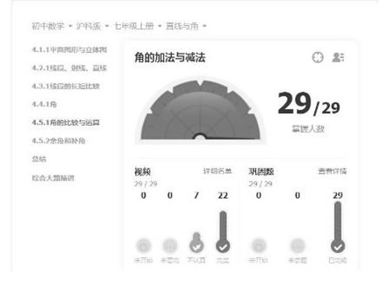Image resolution: width=389 pixels, height=292 pixels.
Task: Expand the 直线与角 chapter dropdown
Action: pyautogui.click(x=186, y=26)
